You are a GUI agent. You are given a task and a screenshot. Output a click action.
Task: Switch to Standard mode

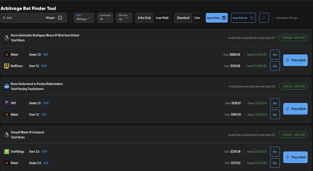(183, 18)
